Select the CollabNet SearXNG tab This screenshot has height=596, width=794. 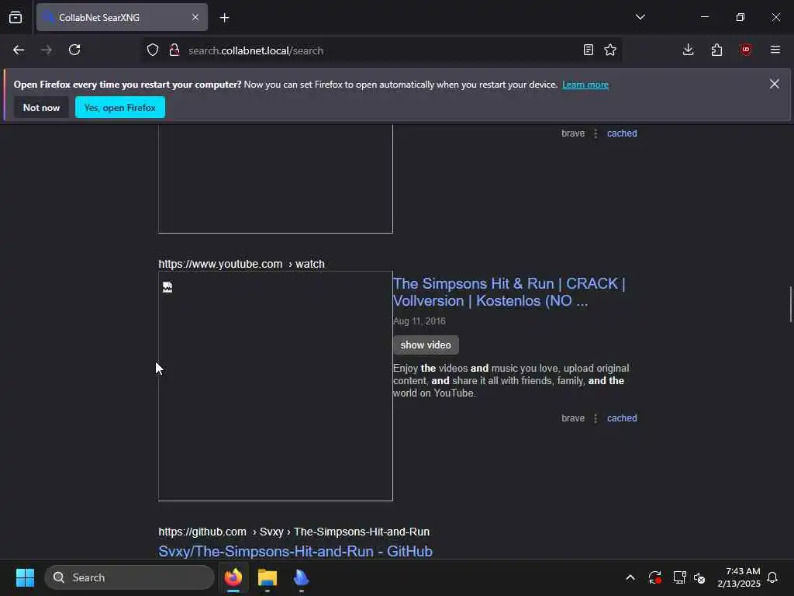point(122,17)
